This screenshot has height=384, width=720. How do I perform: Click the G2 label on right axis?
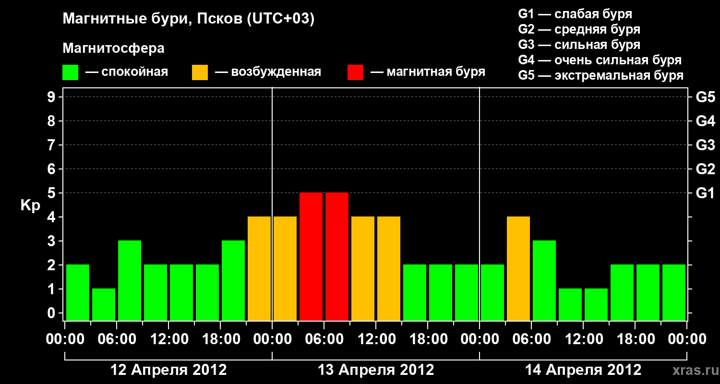705,169
